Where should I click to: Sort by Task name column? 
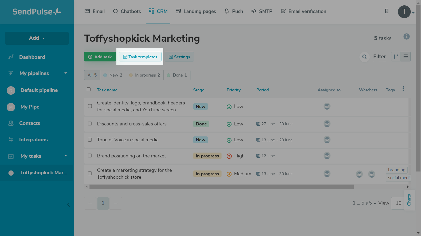[x=107, y=90]
